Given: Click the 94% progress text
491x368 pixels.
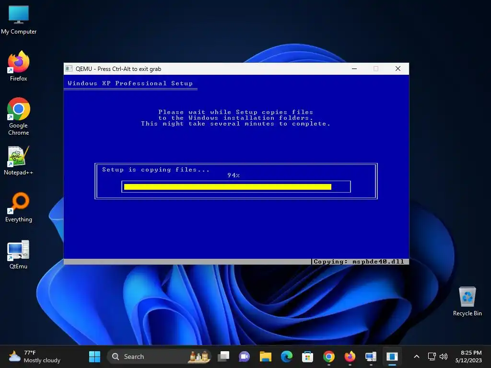Looking at the screenshot, I should pos(234,175).
